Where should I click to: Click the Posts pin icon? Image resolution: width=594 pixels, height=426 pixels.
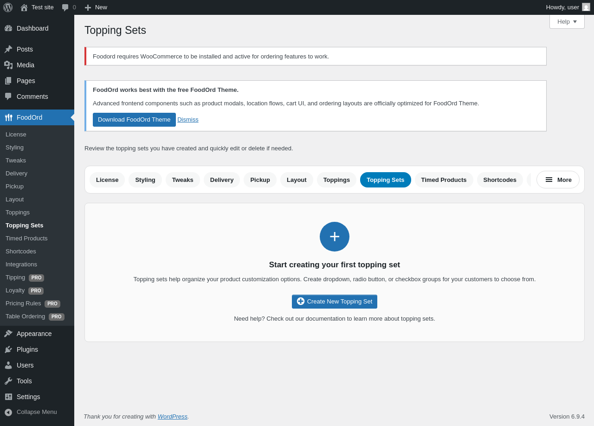click(x=8, y=49)
